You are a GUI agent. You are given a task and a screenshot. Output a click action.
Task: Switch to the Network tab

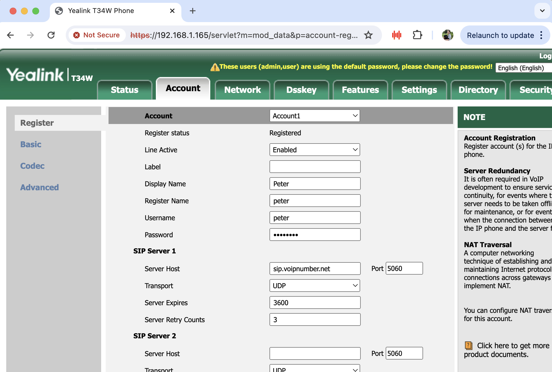pos(242,90)
